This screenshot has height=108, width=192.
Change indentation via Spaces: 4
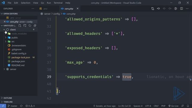[x=138, y=106]
